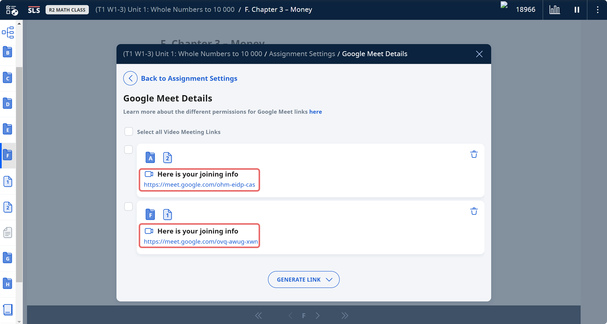The width and height of the screenshot is (607, 324).
Task: Click the 'F' section indicator in the bottom navigation
Action: [304, 316]
